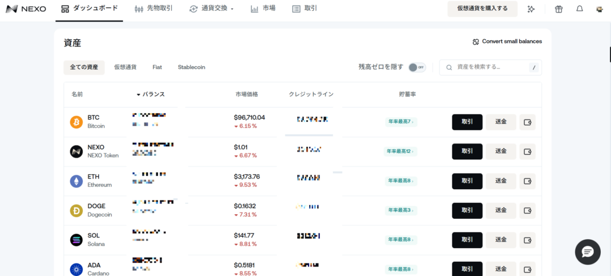Click the 市場価格 column header

click(x=246, y=95)
